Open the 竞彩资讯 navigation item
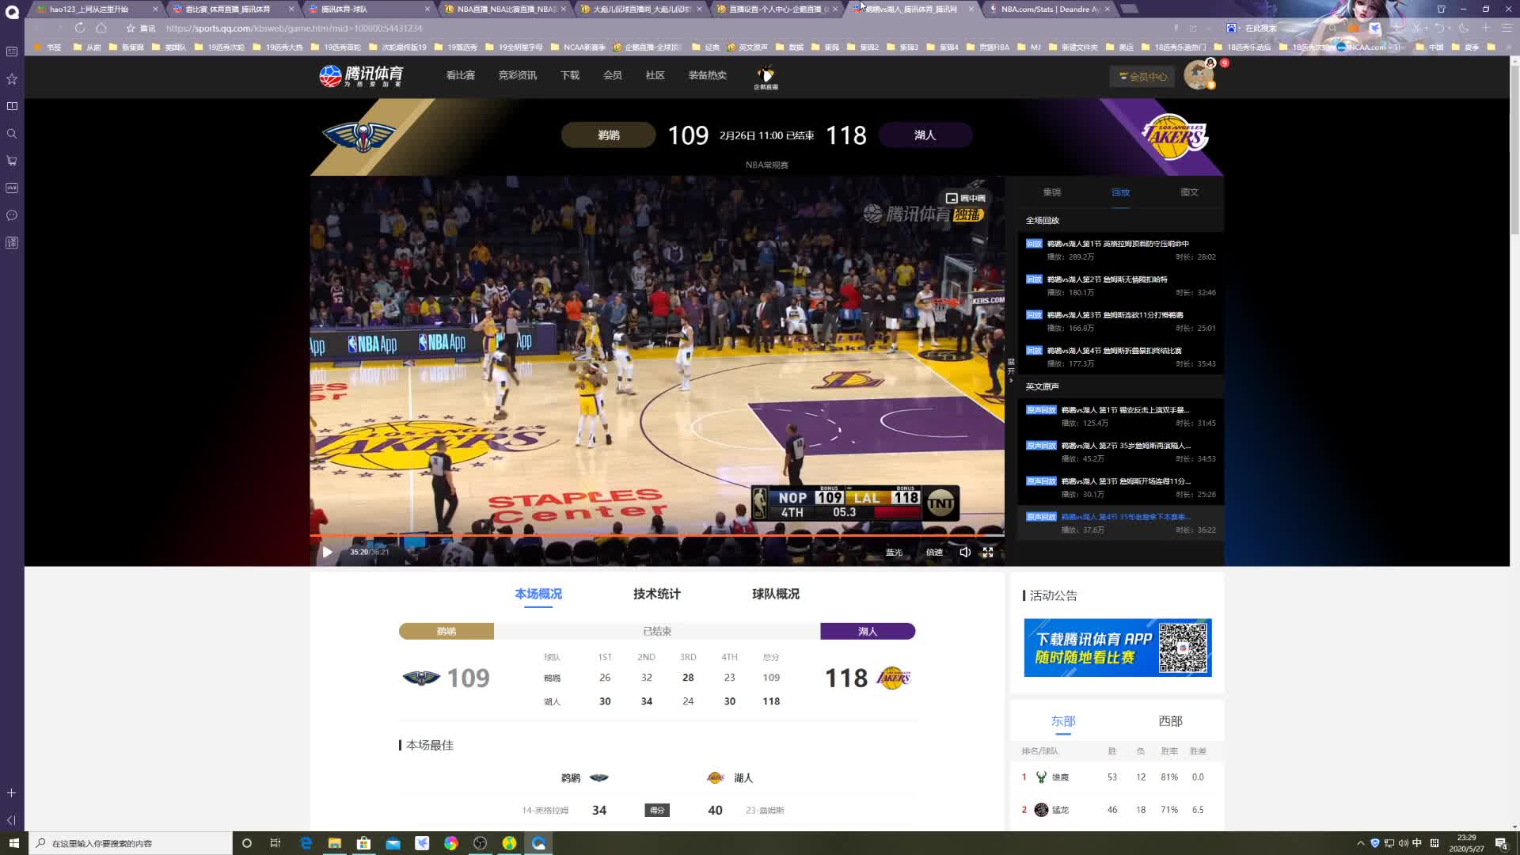 517,75
